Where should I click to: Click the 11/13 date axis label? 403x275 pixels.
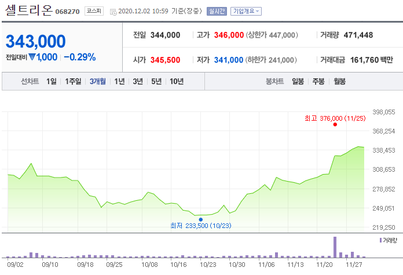coord(295,265)
